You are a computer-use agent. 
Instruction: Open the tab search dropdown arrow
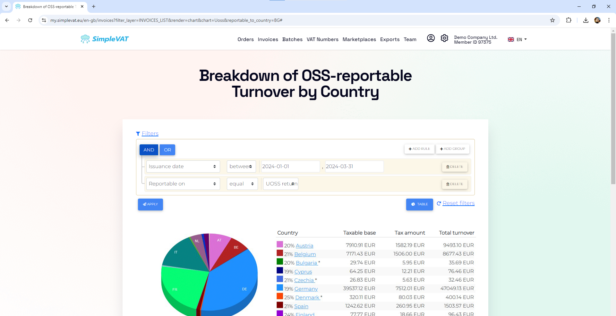6,6
